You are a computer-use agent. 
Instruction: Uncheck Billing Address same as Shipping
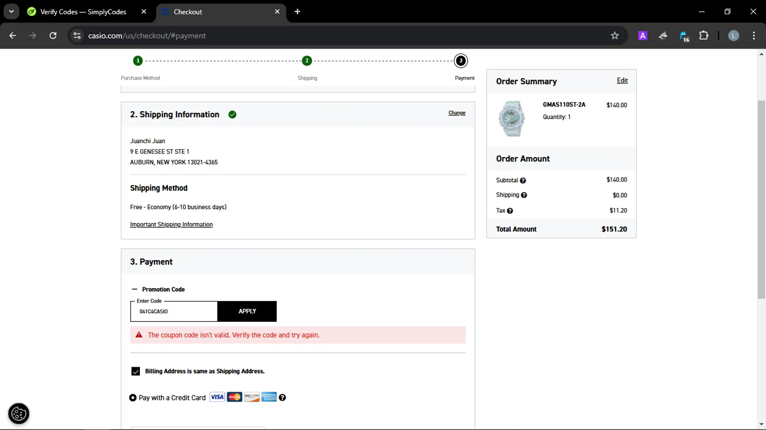point(135,371)
